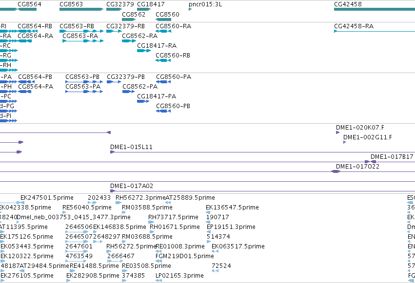This screenshot has width=415, height=283.
Task: Select the CG32379 gene label
Action: tap(120, 4)
